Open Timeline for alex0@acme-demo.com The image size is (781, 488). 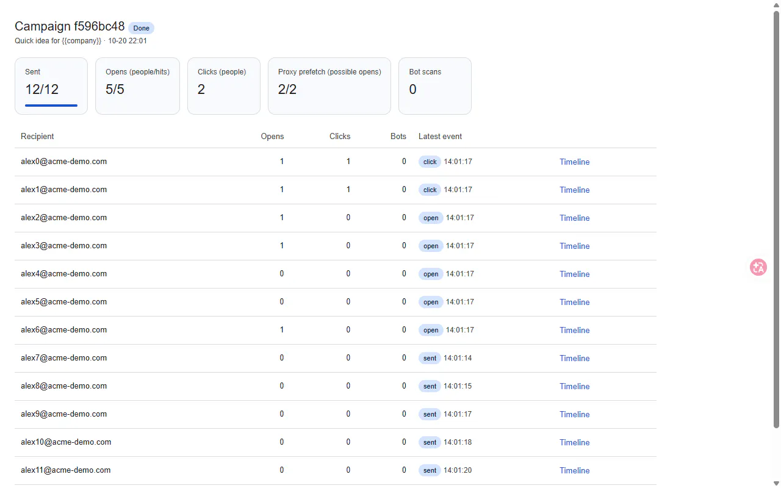click(x=575, y=162)
